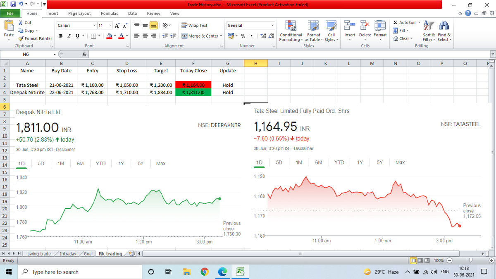Viewport: 496px width, 279px height.
Task: Apply Comma Style format
Action: (x=252, y=36)
